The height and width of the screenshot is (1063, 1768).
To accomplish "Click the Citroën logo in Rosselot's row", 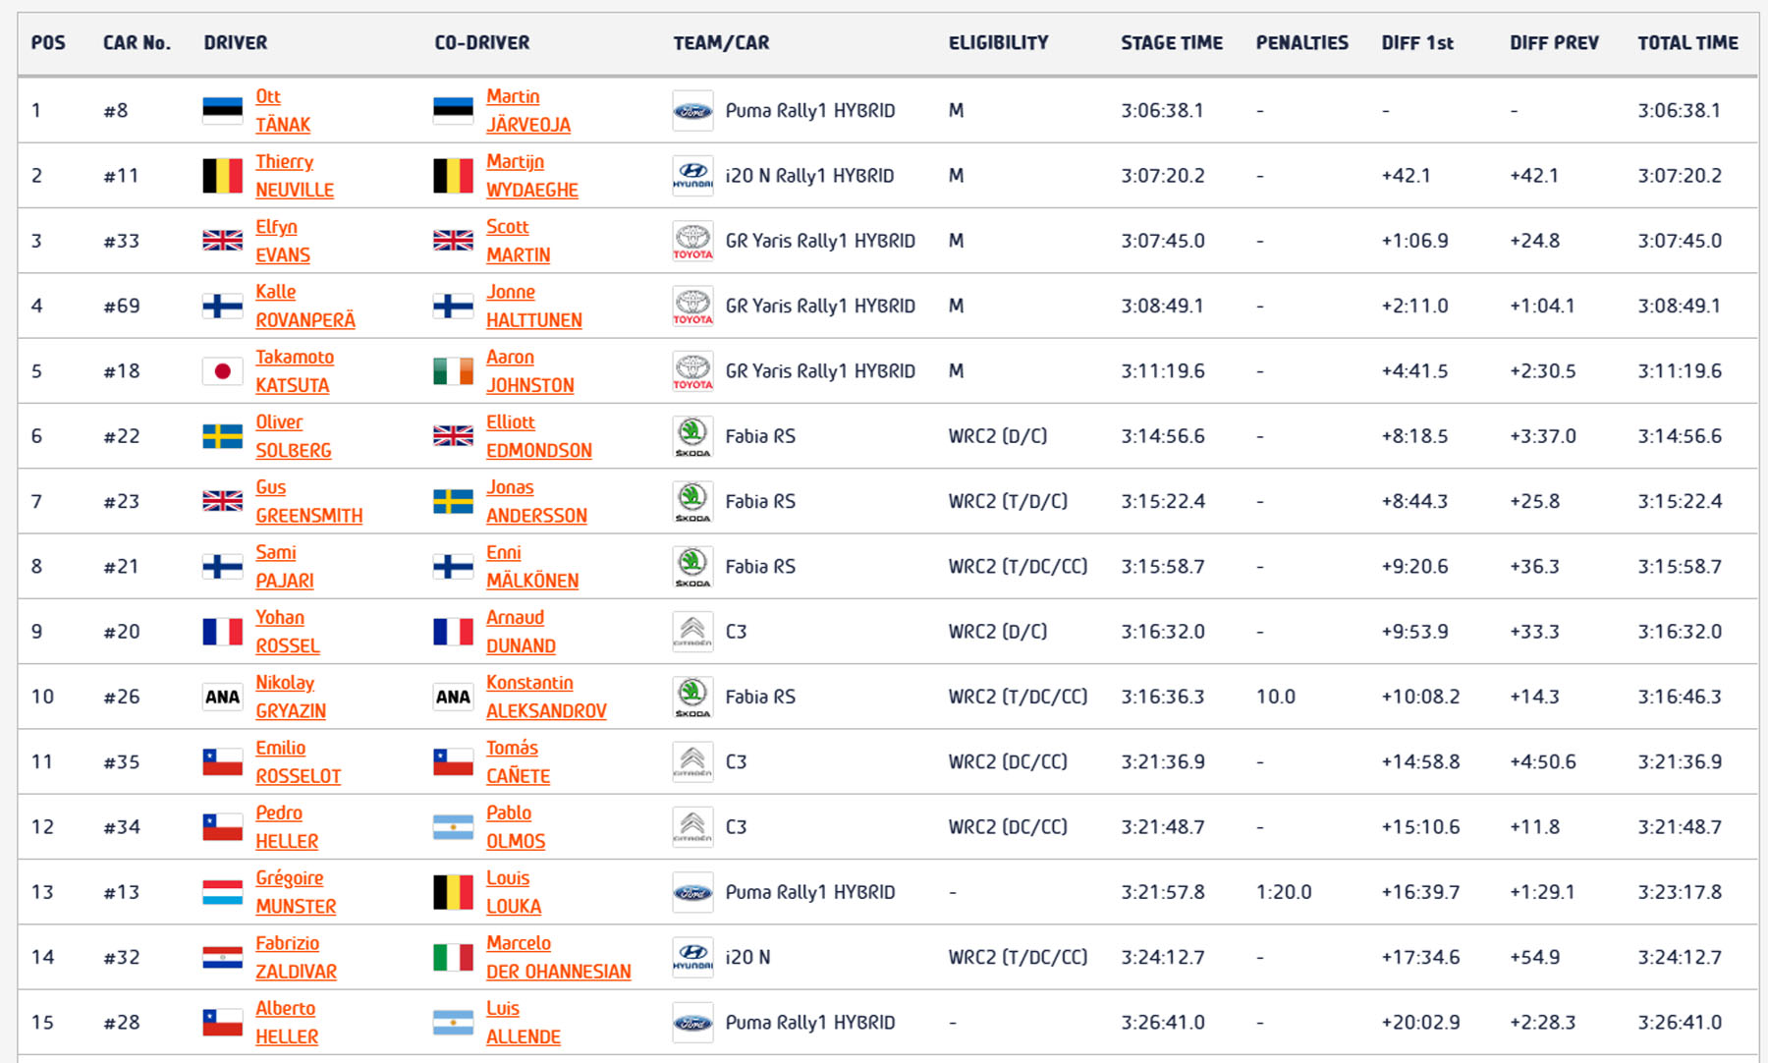I will tap(692, 761).
